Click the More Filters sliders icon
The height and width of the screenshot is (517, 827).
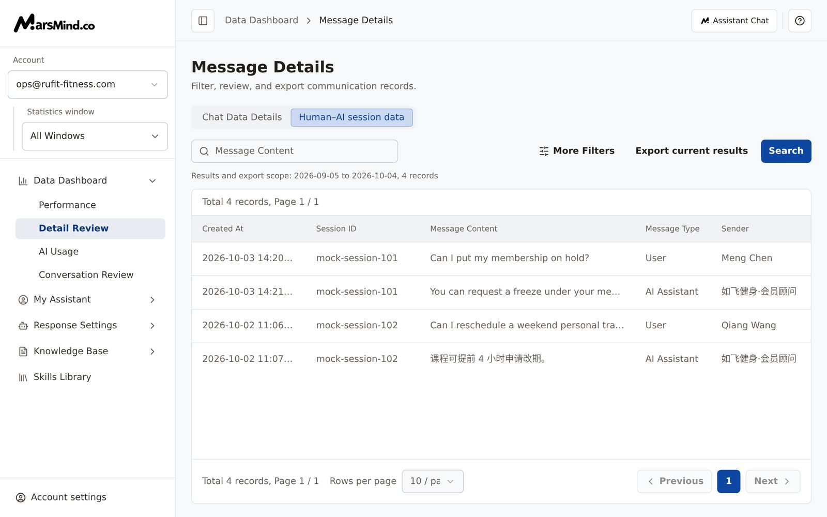(544, 151)
